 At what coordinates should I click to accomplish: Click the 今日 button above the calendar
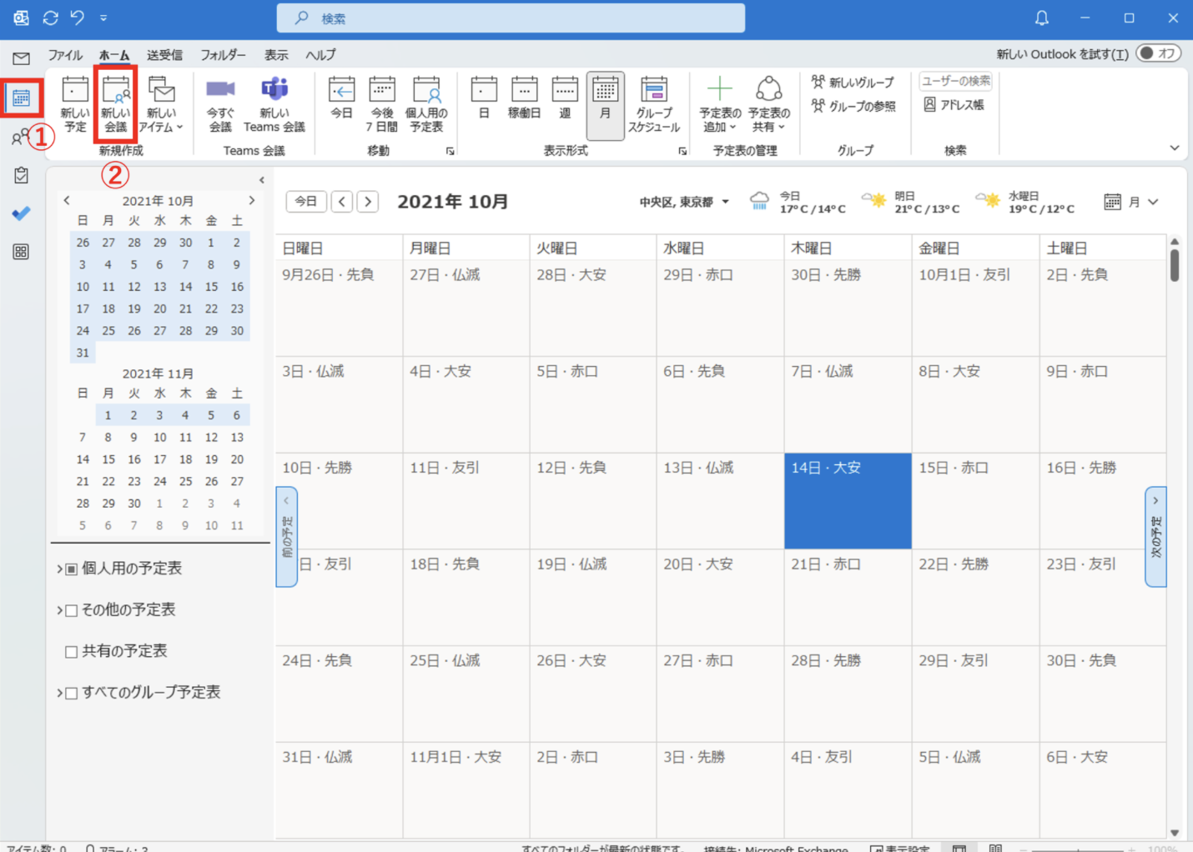click(306, 202)
